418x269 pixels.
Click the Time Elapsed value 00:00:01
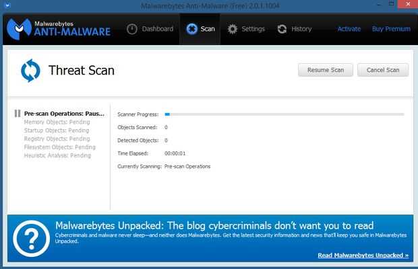coord(175,153)
